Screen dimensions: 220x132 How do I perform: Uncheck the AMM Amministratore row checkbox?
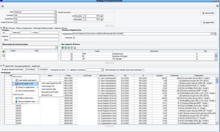(x=71, y=54)
